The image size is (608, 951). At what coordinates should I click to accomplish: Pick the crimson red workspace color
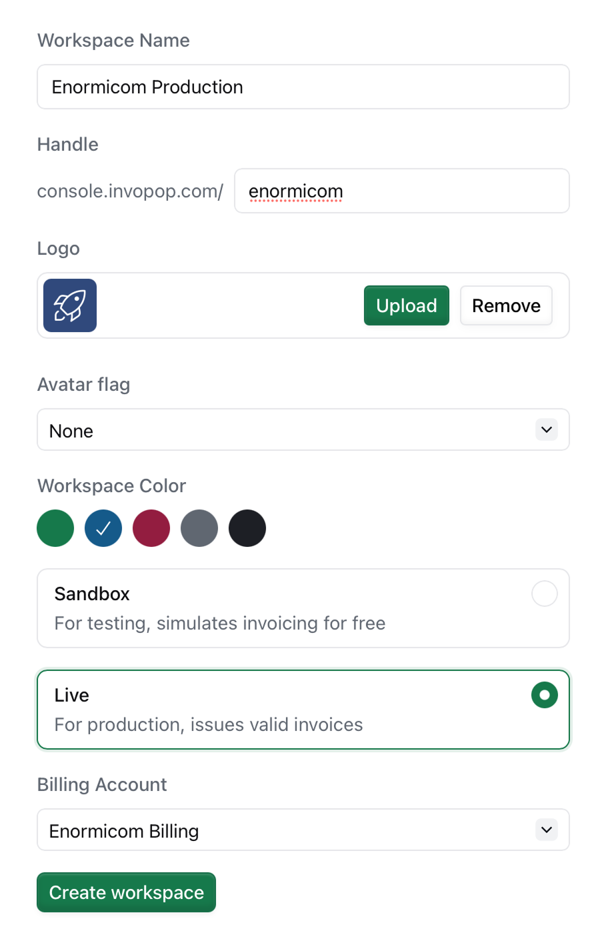point(151,528)
